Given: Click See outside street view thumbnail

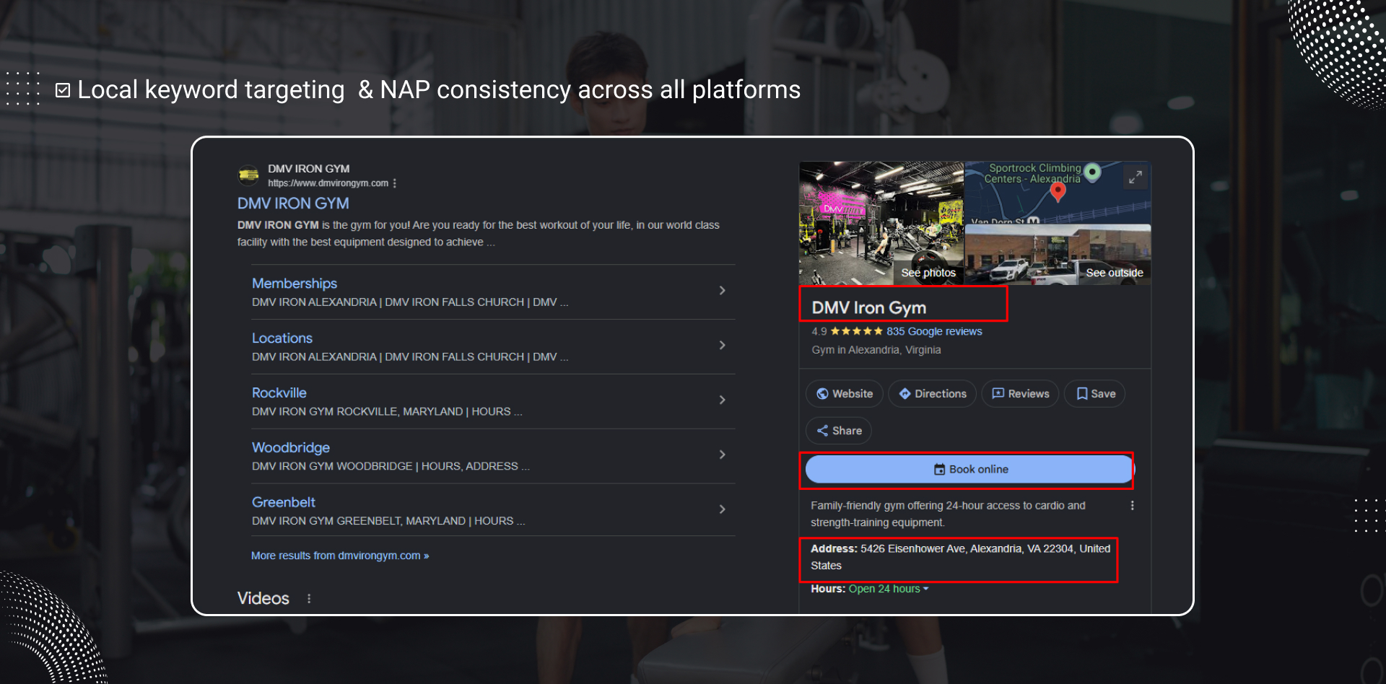Looking at the screenshot, I should 1058,255.
